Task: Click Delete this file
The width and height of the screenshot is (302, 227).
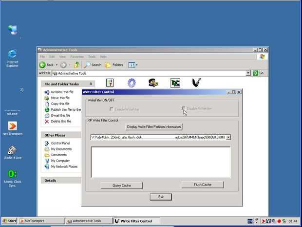Action: pos(61,121)
